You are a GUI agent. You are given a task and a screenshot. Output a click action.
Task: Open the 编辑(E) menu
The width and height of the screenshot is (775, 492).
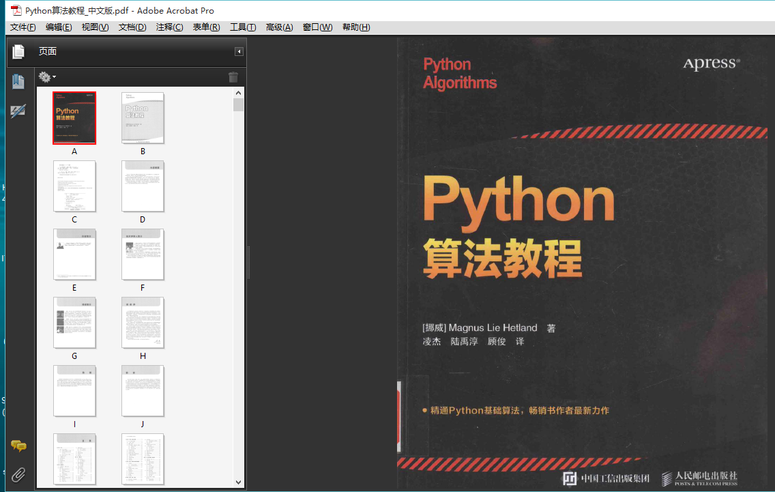coord(58,27)
